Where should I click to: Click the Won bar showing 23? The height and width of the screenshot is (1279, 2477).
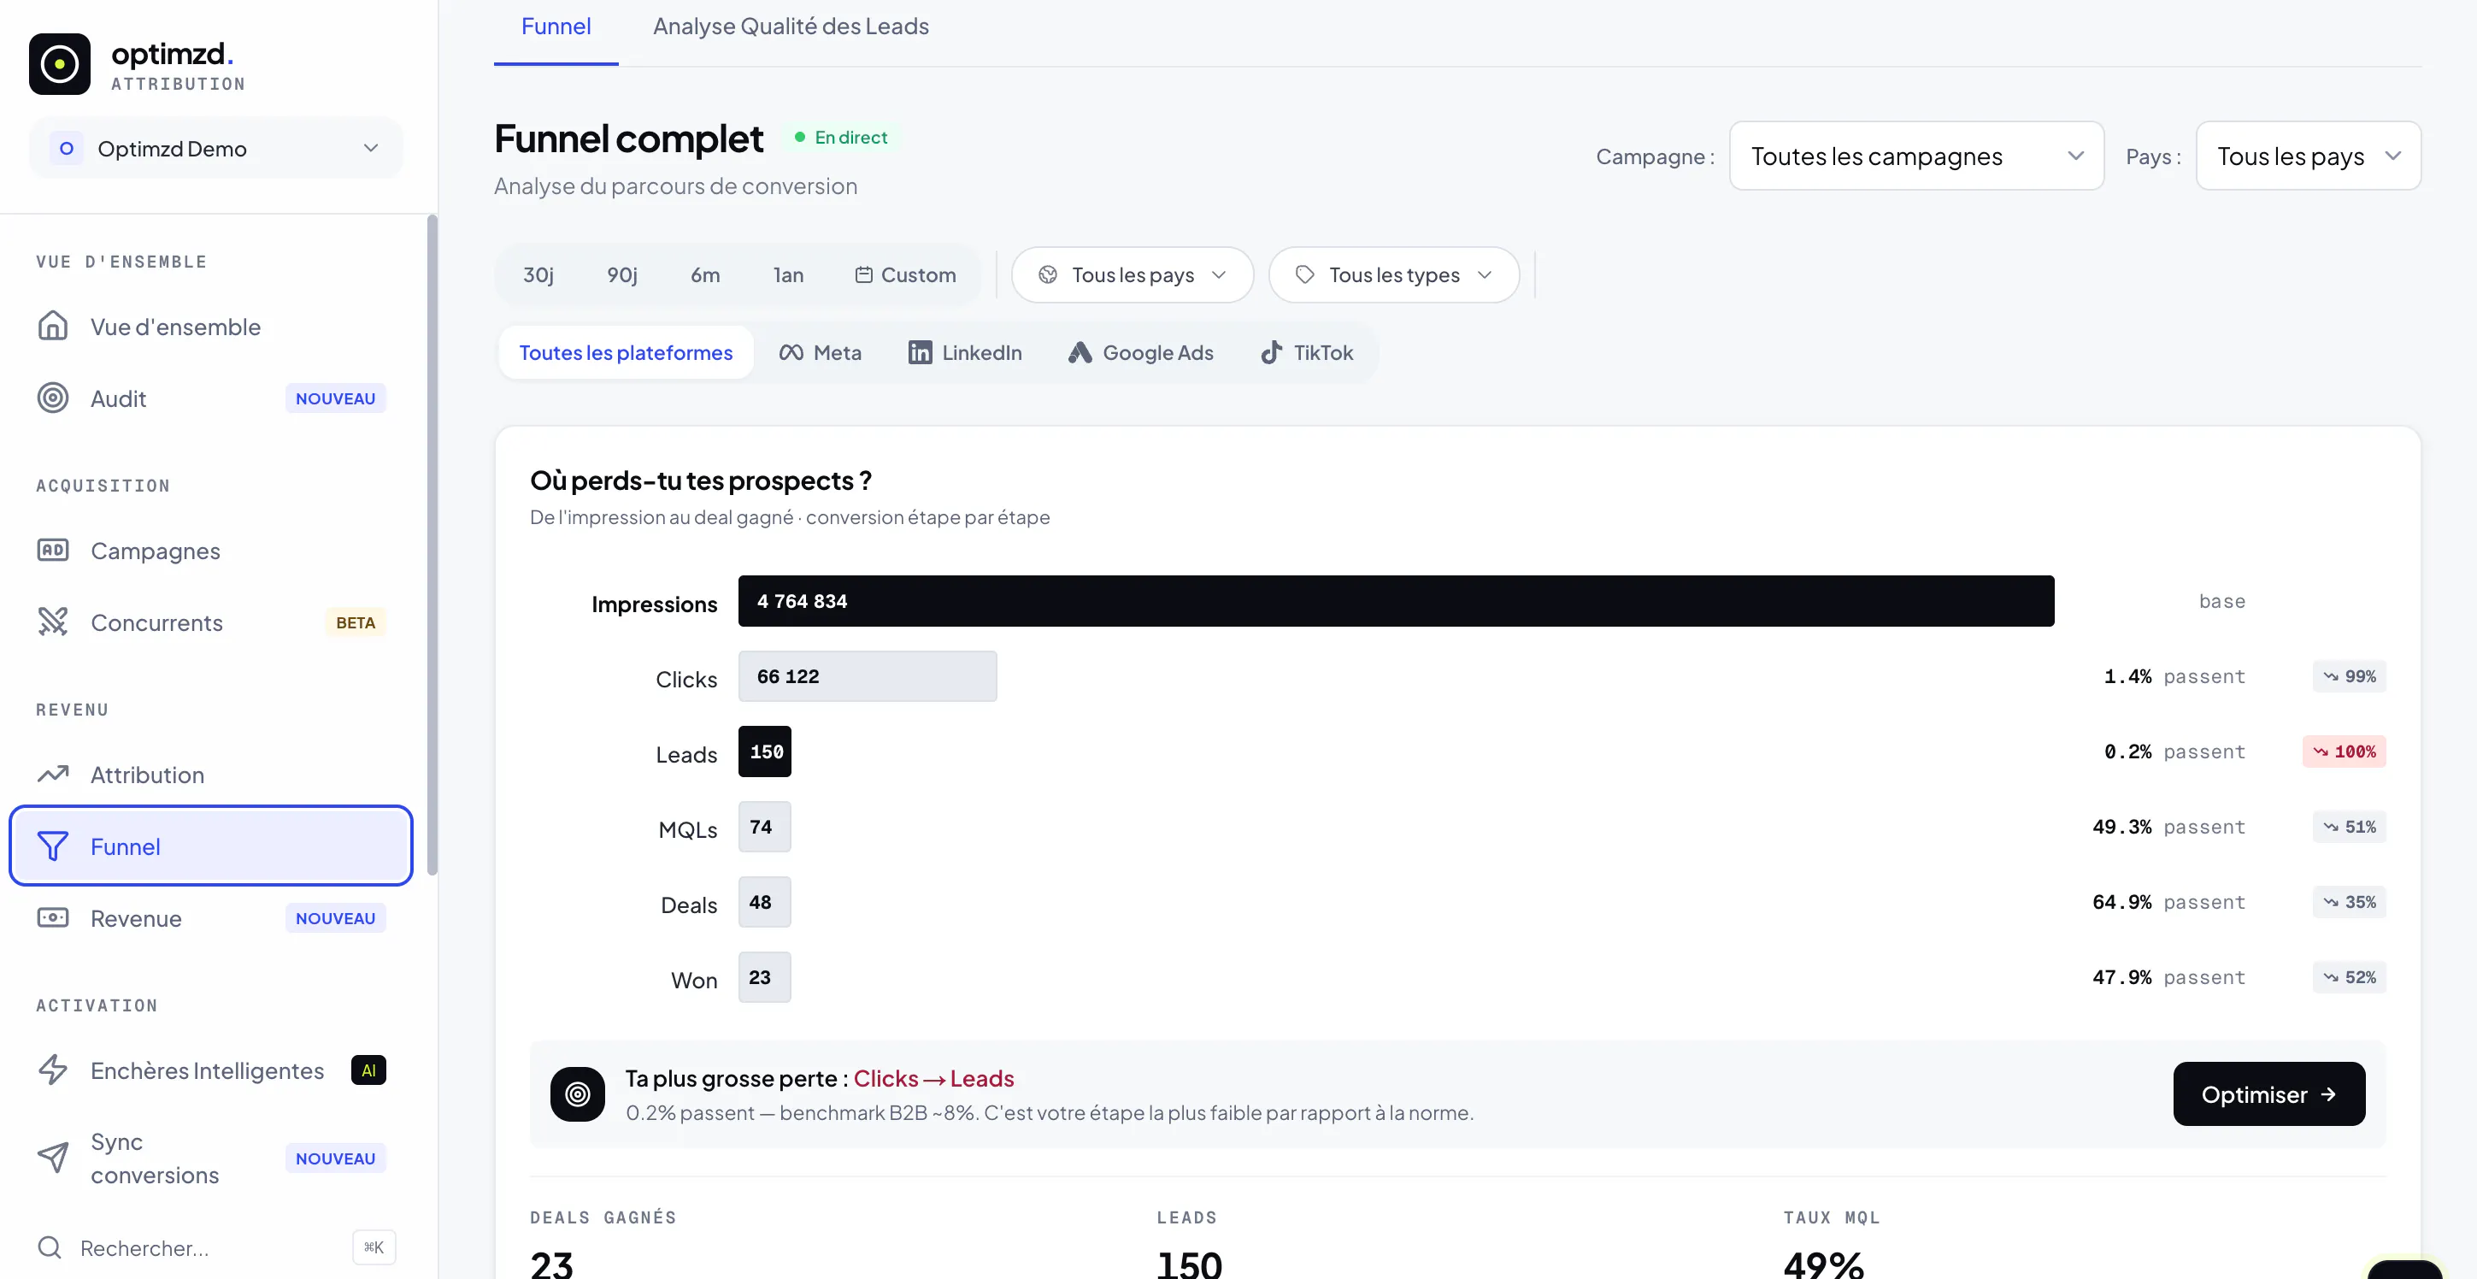click(764, 977)
